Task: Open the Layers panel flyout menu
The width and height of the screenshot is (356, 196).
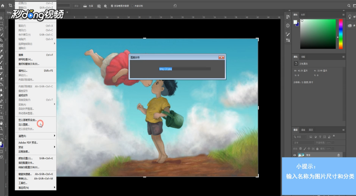Action: pos(343,130)
